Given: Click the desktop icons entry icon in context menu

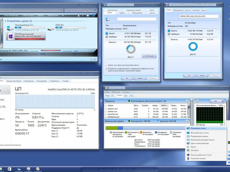Looking at the screenshot, I should point(188,155).
